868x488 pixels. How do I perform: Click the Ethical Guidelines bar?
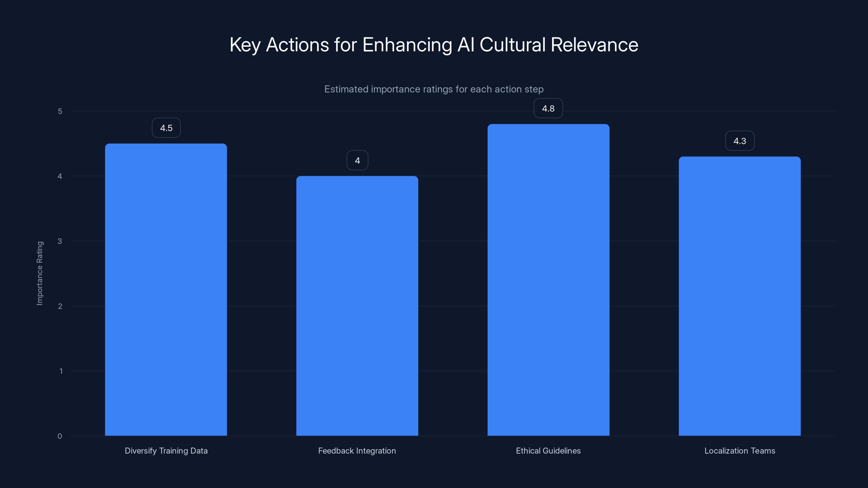pos(548,280)
